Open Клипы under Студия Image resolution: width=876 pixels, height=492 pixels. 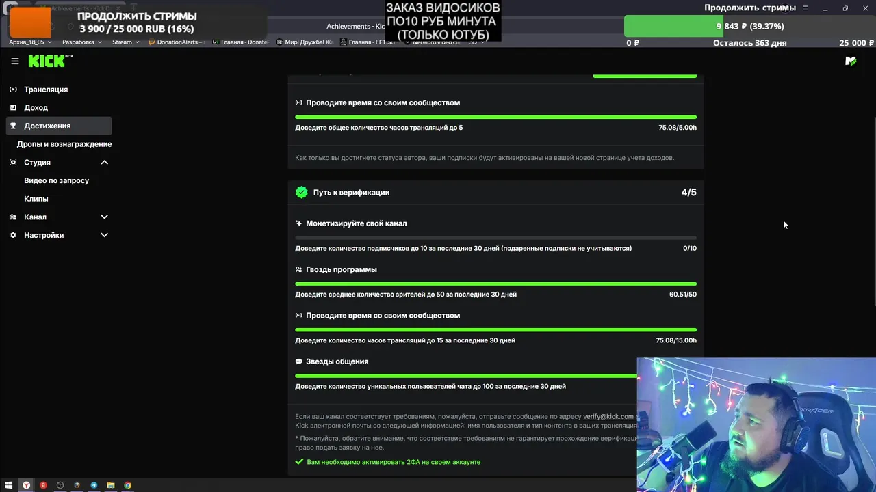point(36,199)
